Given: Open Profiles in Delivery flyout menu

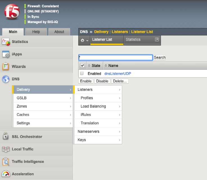Looking at the screenshot, I should point(98,98).
